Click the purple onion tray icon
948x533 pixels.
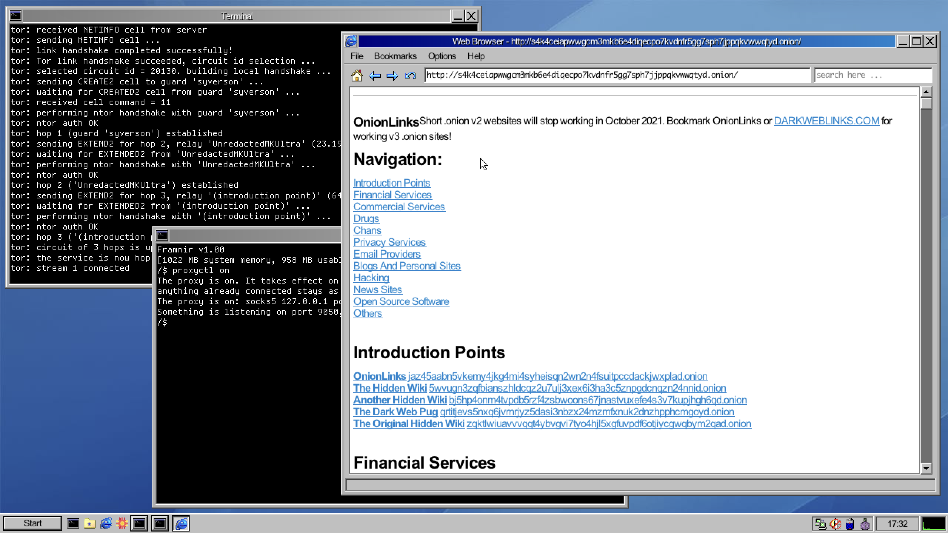point(865,524)
